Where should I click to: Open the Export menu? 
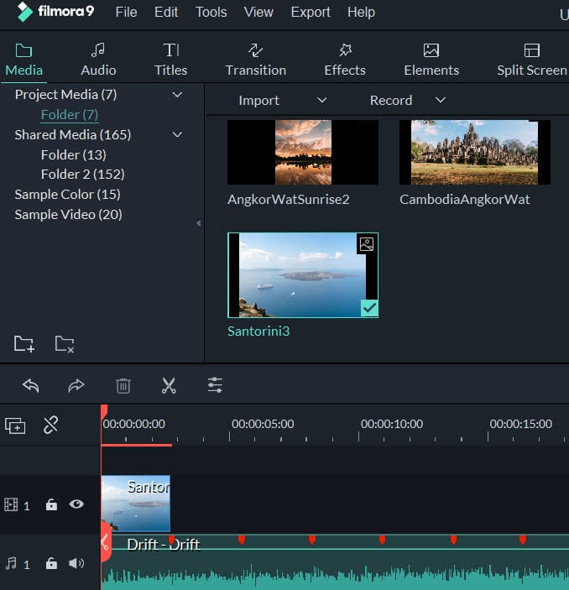(311, 13)
